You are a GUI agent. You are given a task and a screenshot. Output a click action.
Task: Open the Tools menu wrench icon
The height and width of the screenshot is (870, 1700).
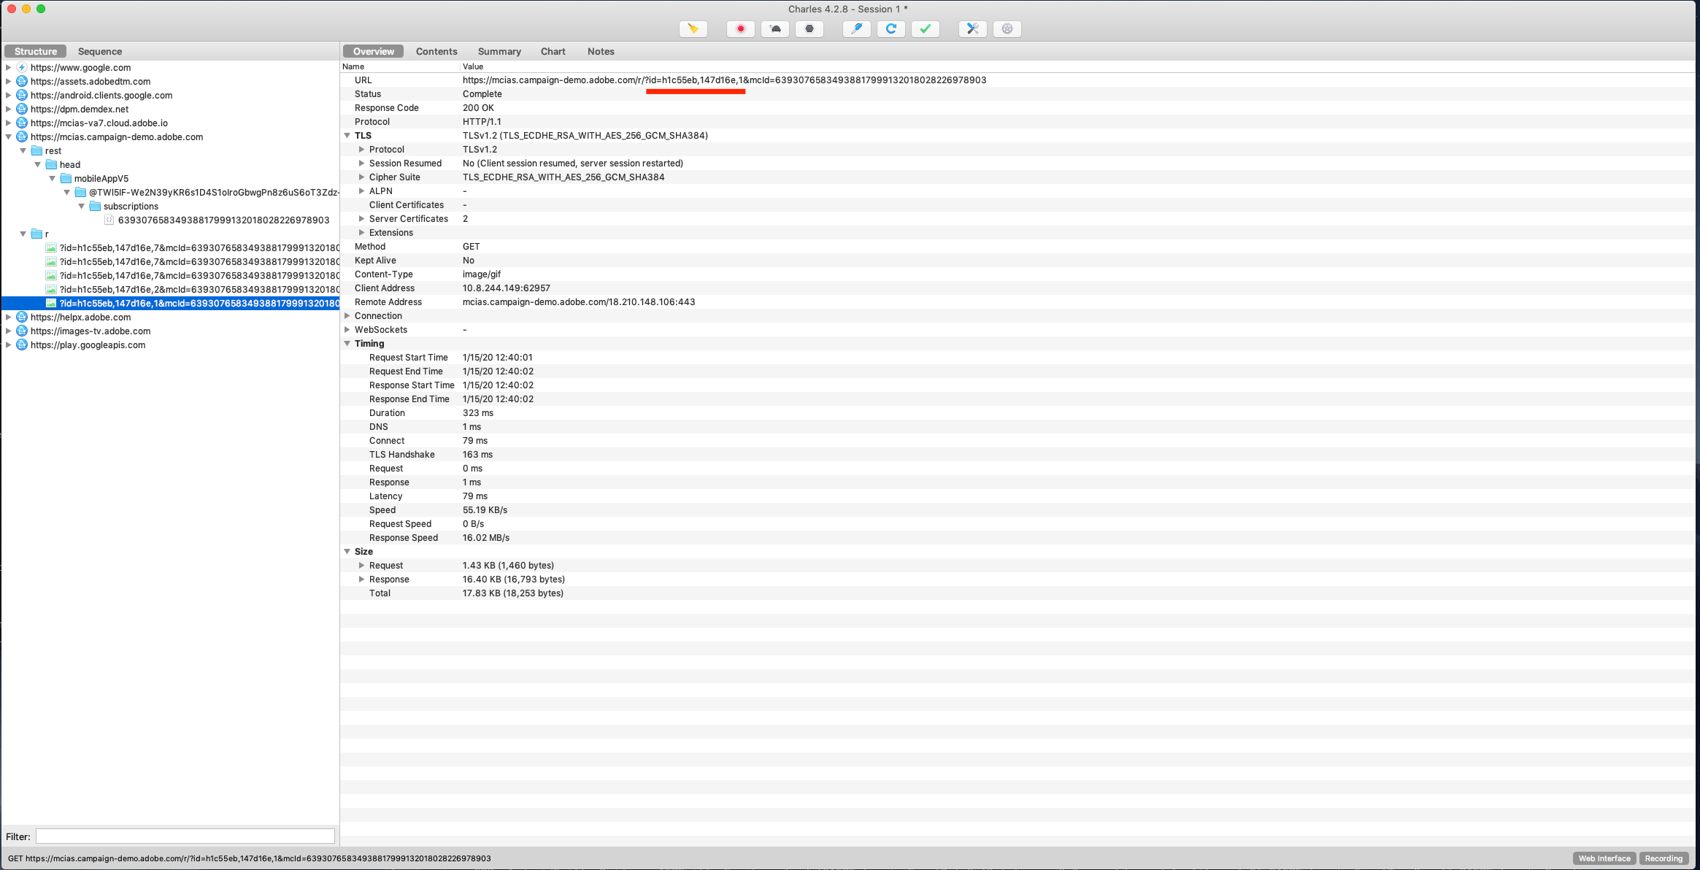pyautogui.click(x=972, y=29)
